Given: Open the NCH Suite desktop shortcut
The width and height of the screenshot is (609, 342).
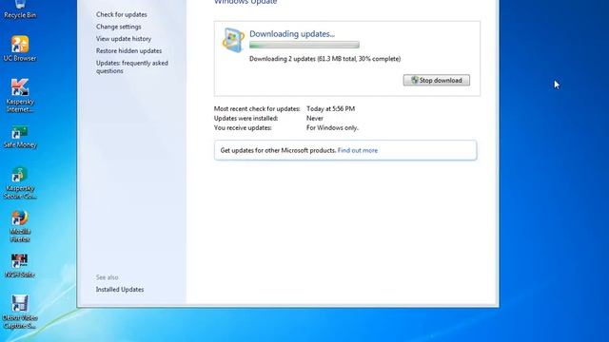Looking at the screenshot, I should (20, 266).
